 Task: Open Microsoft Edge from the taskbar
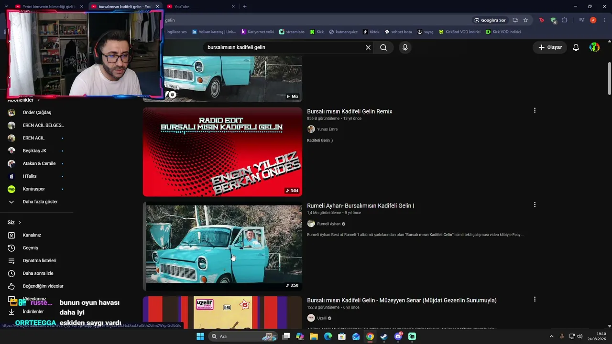[x=328, y=336]
